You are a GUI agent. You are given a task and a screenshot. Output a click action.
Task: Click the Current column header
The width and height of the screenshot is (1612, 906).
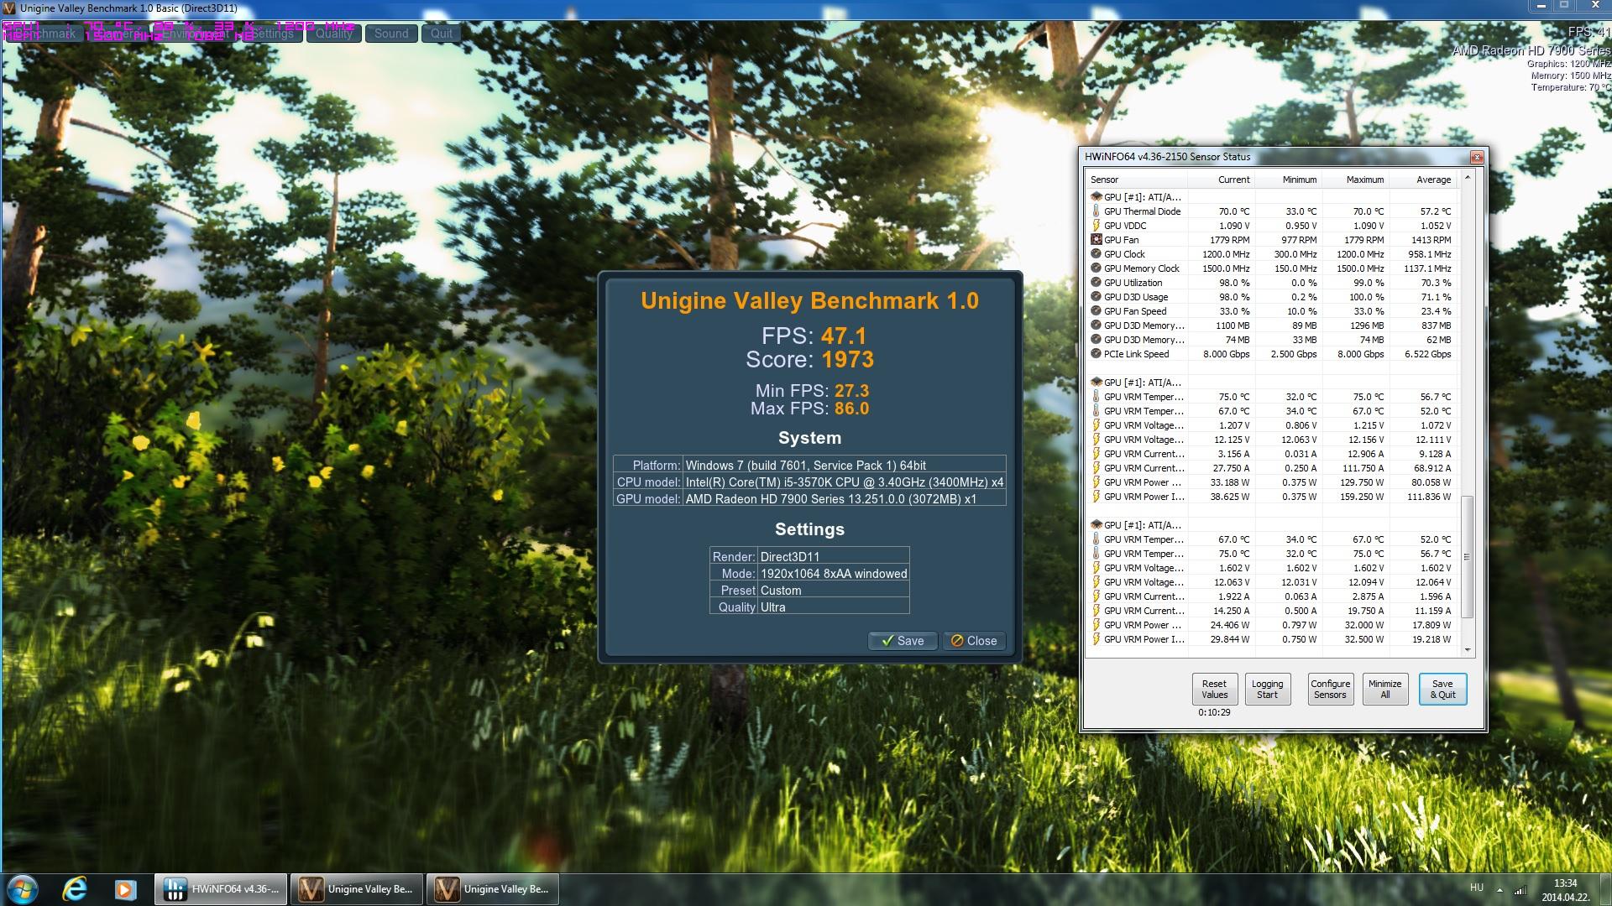coord(1221,180)
